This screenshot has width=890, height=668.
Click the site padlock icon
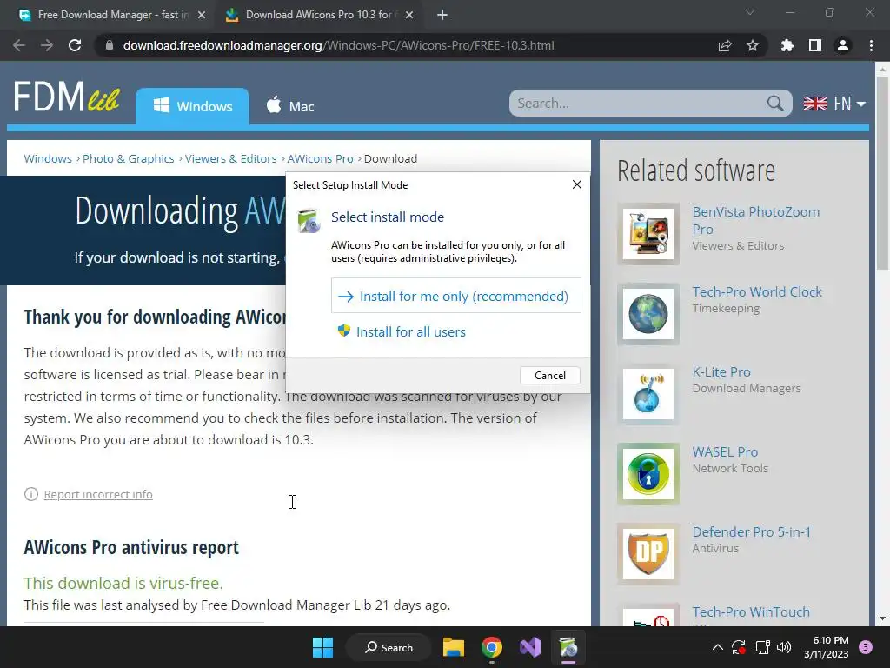click(109, 45)
